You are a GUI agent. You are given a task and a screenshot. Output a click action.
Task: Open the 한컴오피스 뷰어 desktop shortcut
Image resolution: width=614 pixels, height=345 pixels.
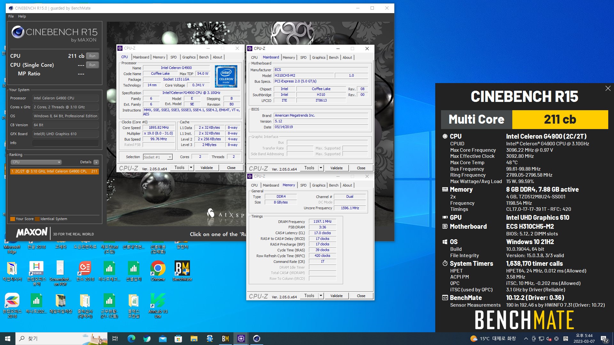[x=36, y=273]
